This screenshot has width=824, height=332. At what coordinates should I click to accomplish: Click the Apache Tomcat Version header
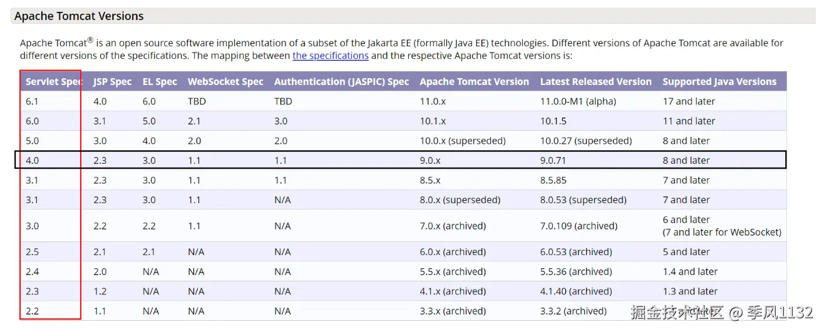pos(474,82)
